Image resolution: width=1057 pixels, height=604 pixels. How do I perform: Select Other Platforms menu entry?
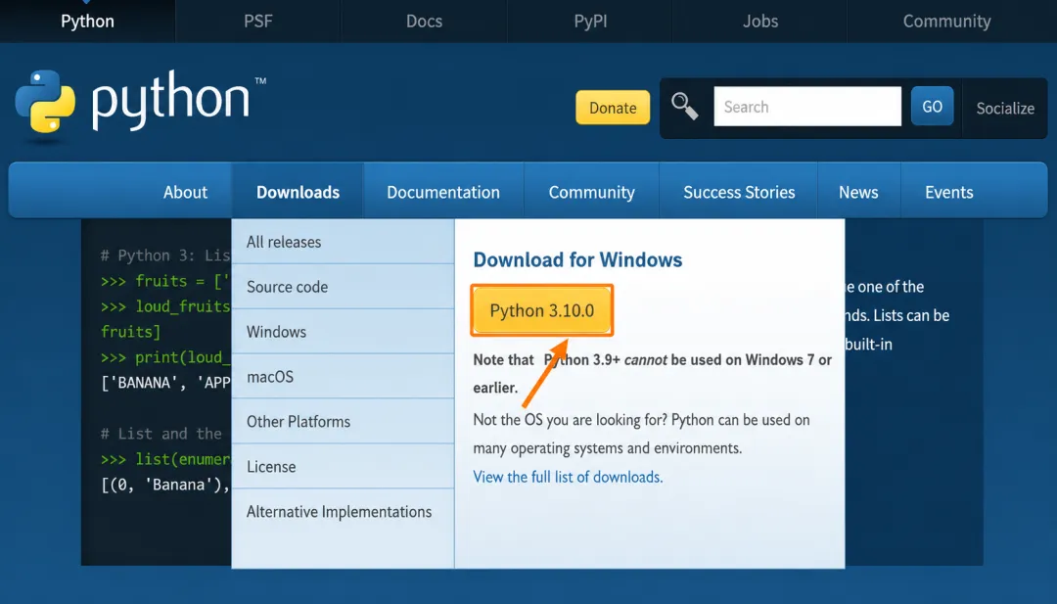tap(344, 421)
